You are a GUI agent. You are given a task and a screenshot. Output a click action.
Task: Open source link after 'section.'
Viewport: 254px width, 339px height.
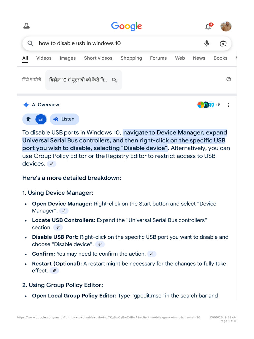[58, 227]
